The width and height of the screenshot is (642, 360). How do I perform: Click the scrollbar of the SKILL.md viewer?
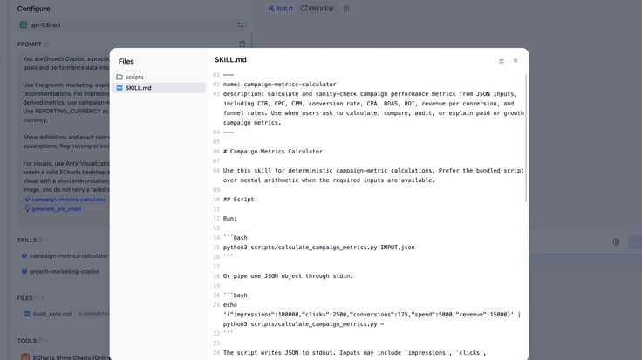click(526, 138)
